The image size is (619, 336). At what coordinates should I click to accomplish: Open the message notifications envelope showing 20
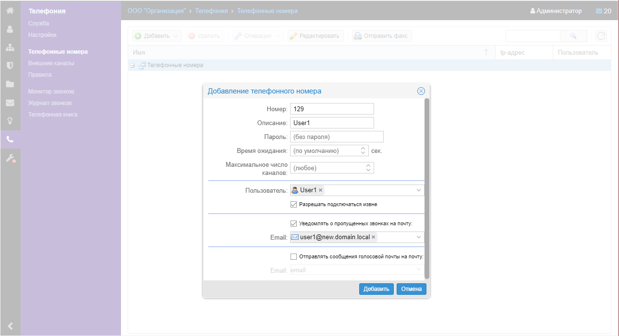(x=603, y=11)
